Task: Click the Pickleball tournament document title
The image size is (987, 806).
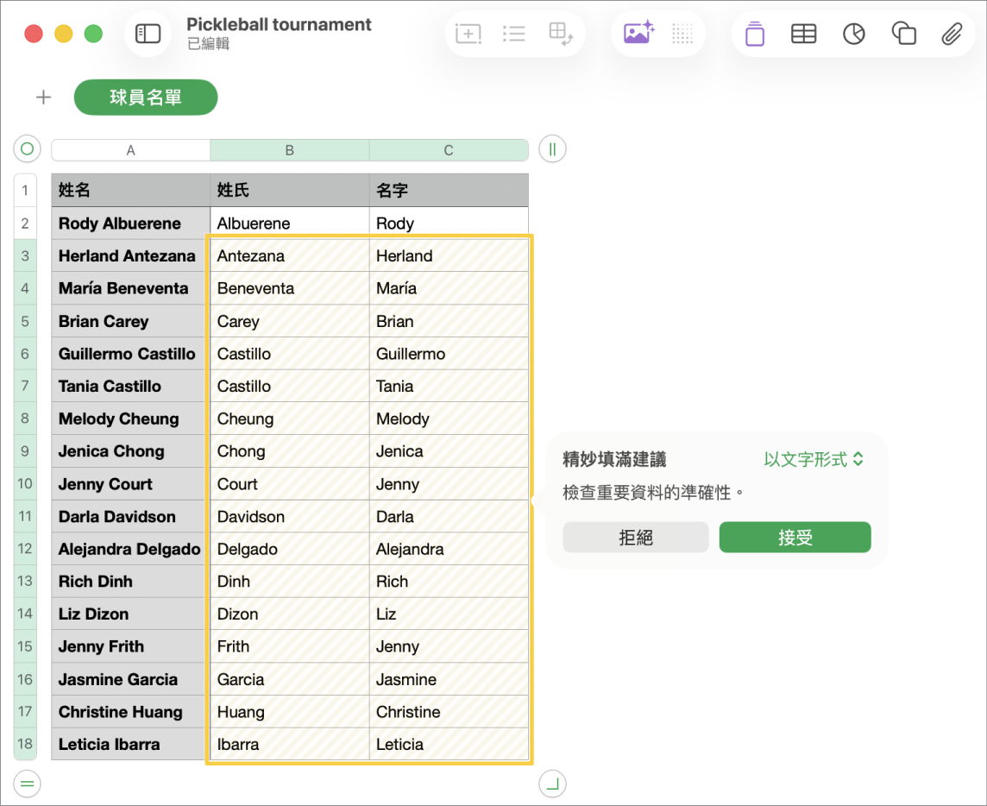Action: 279,24
